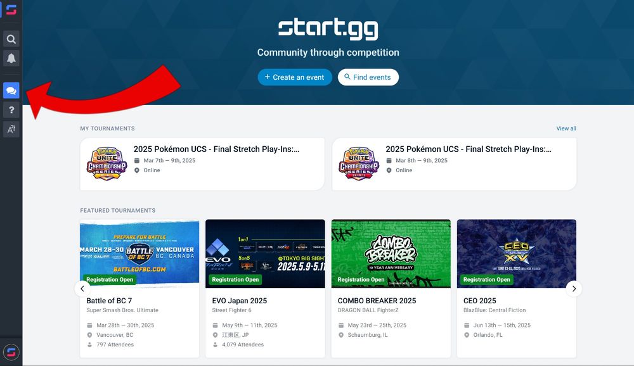The image size is (634, 366).
Task: Open the Mar 7th–9th Pokémon UCS tournament
Action: point(202,163)
